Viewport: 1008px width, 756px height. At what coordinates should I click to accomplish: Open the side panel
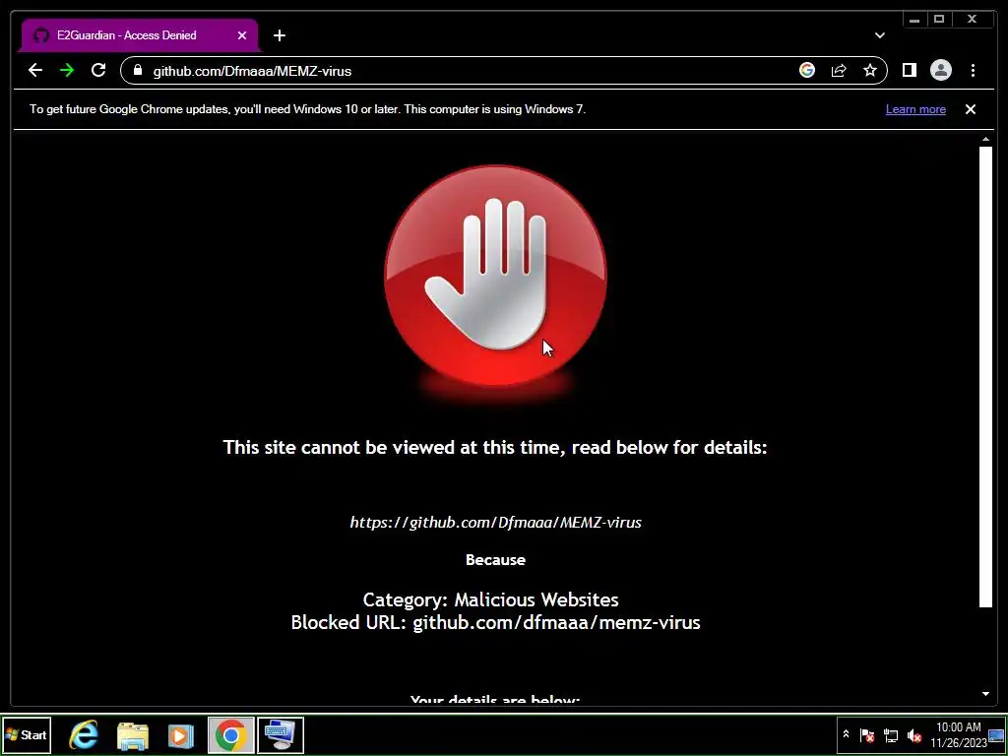point(909,70)
